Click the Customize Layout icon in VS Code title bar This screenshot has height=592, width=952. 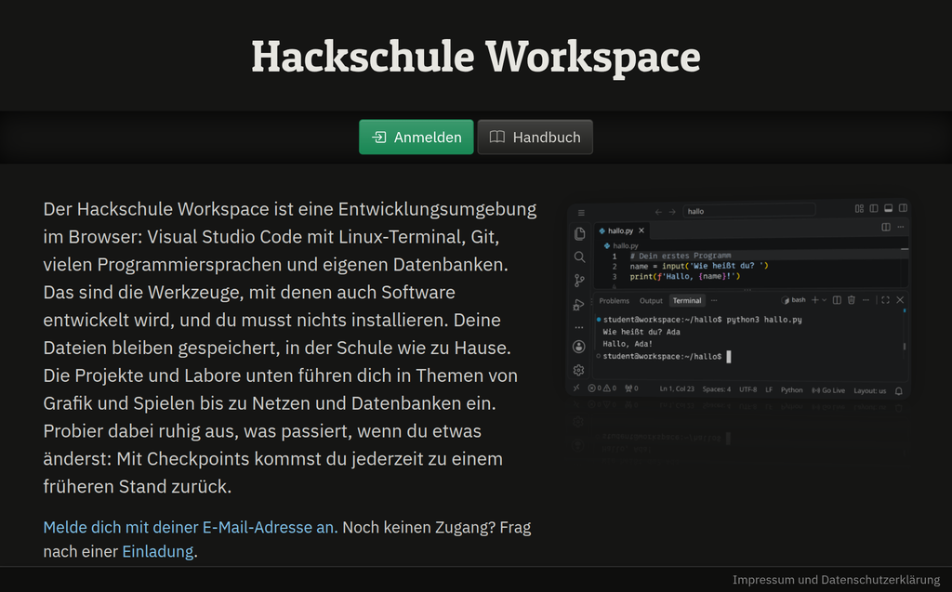(x=859, y=208)
